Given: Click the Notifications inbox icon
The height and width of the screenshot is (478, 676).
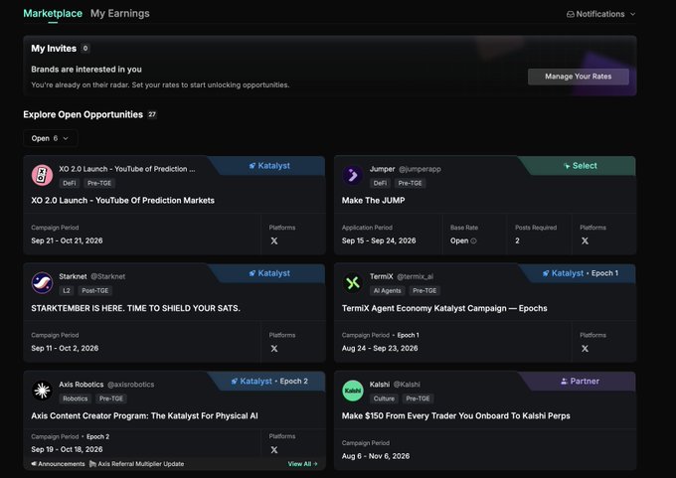Looking at the screenshot, I should point(570,14).
